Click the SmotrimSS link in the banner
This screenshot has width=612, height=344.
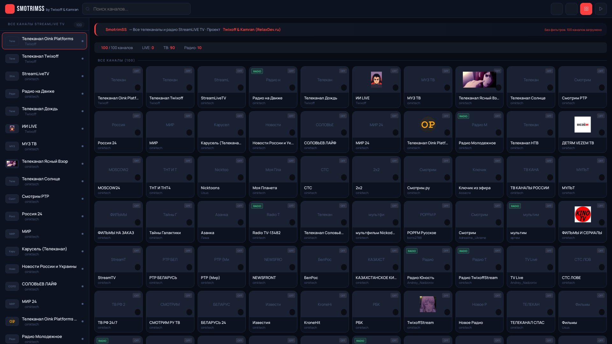[x=116, y=30]
